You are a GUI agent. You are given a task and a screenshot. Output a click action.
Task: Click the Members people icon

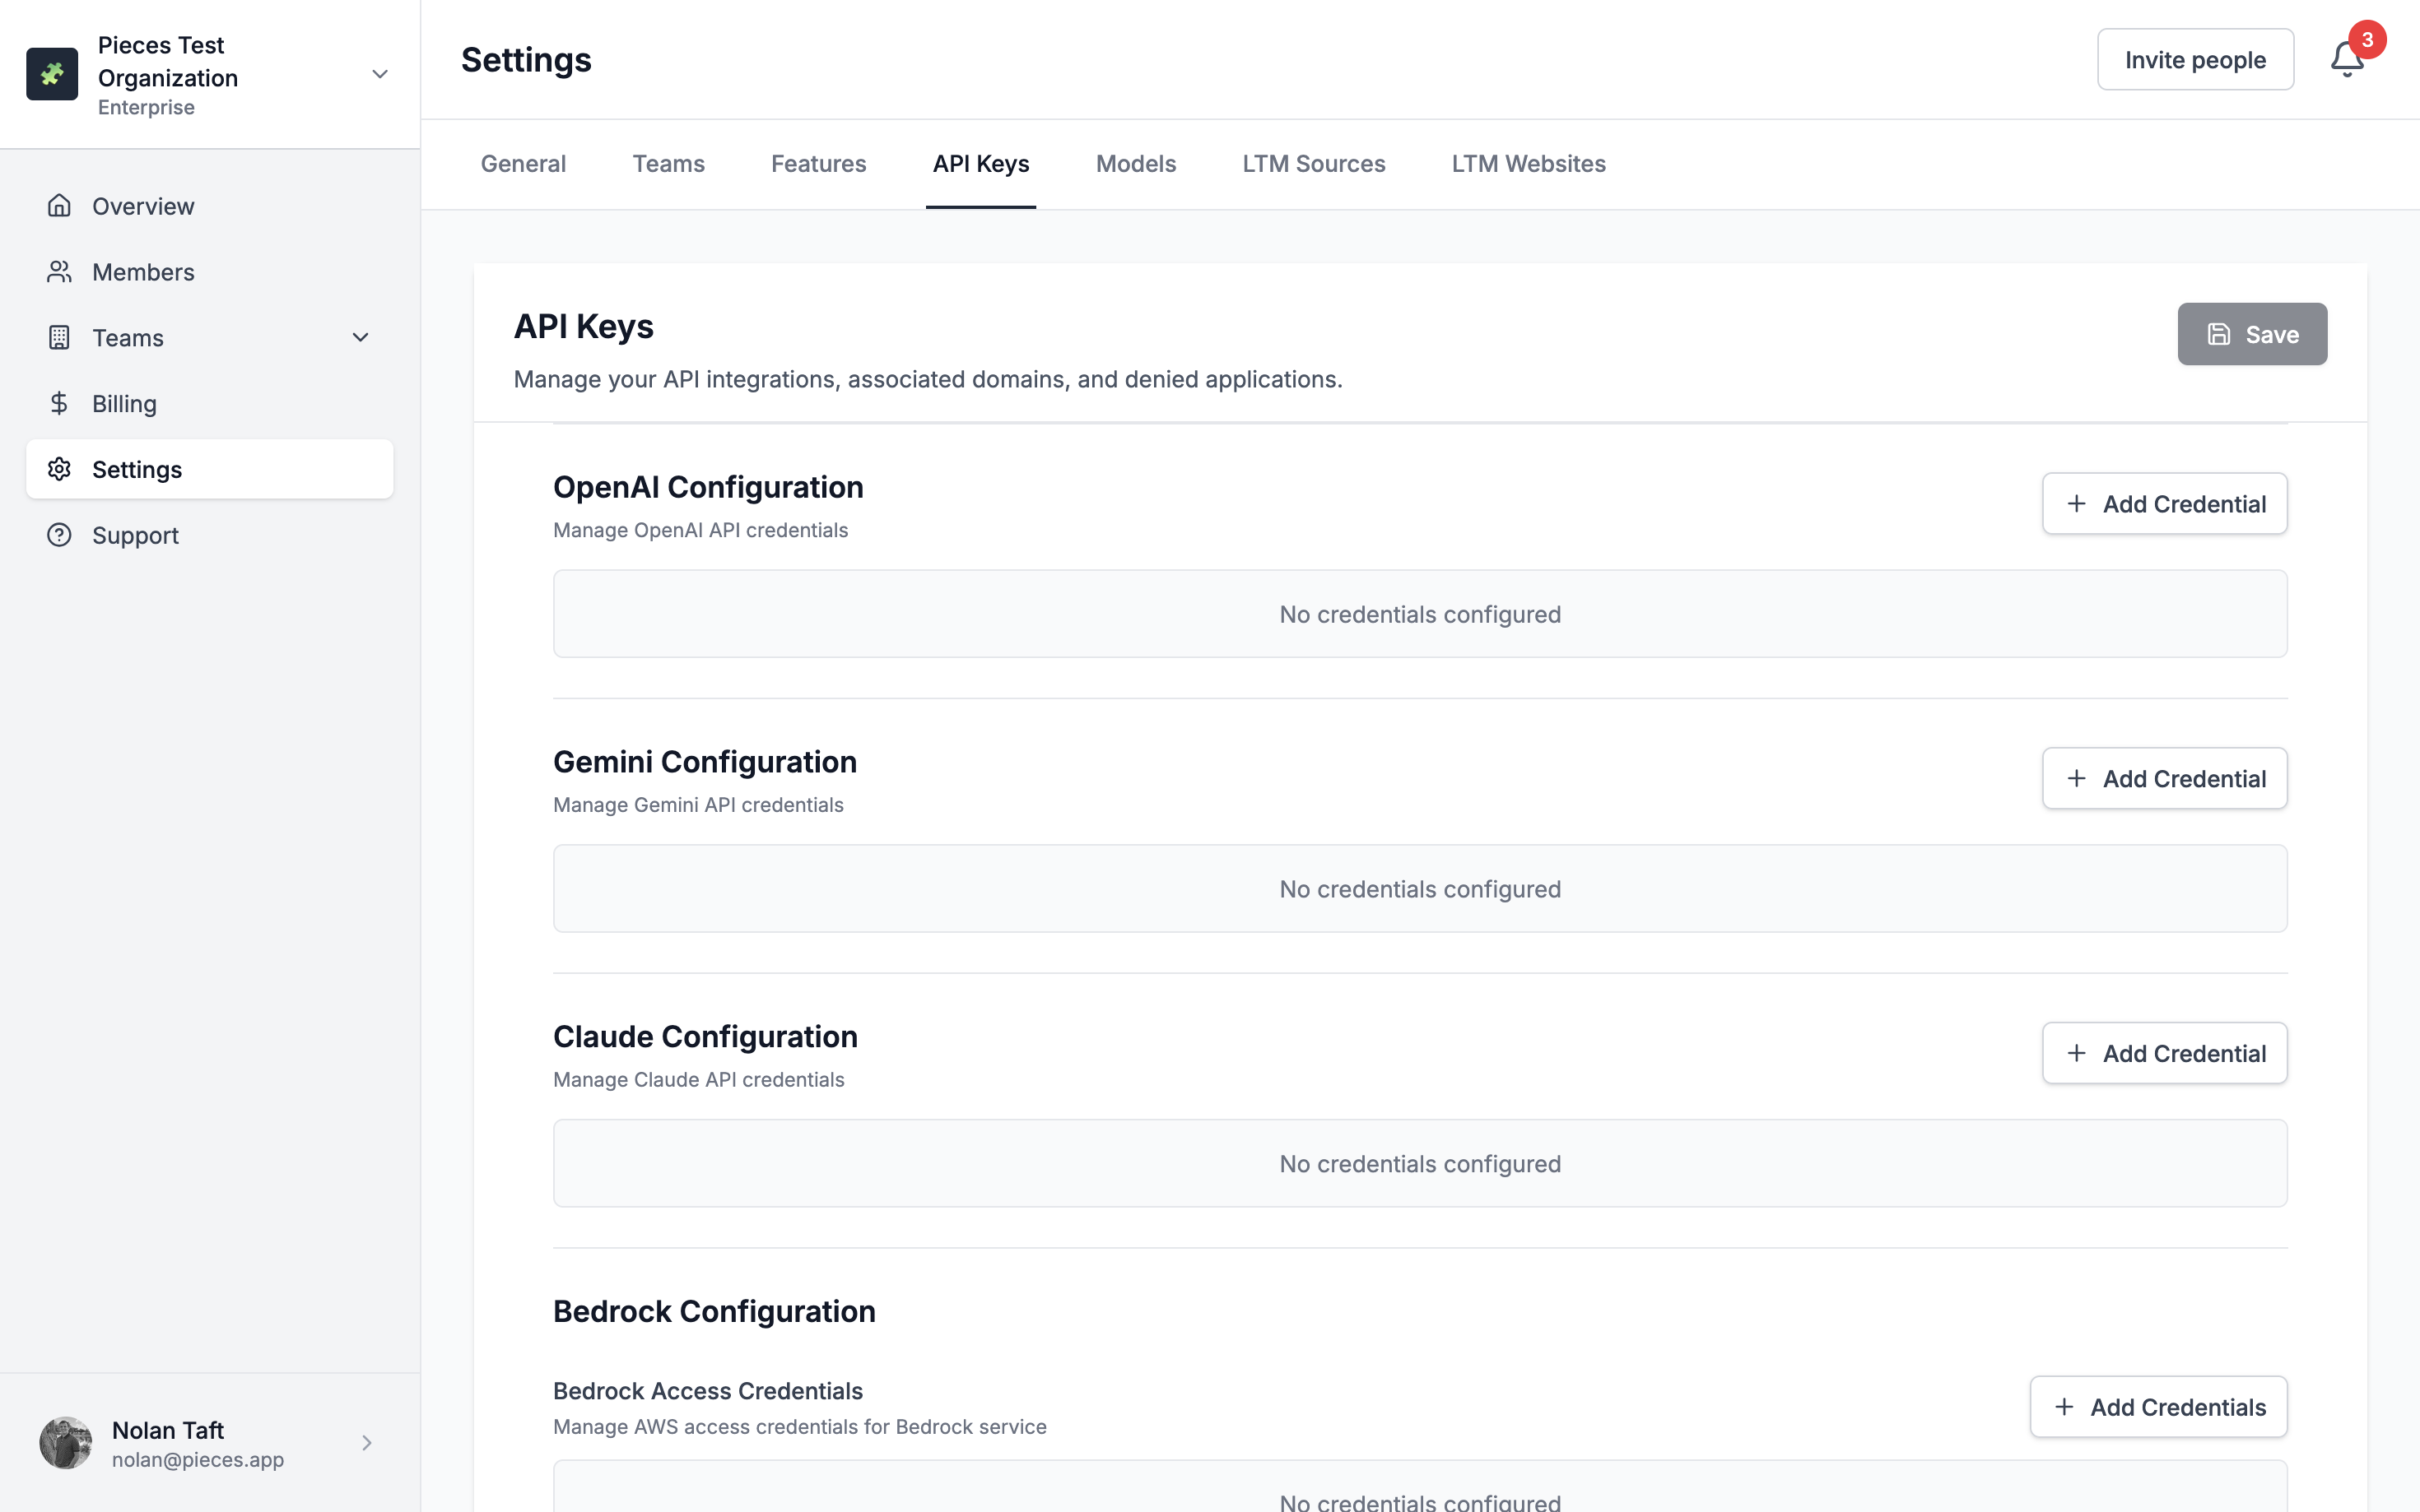click(59, 272)
